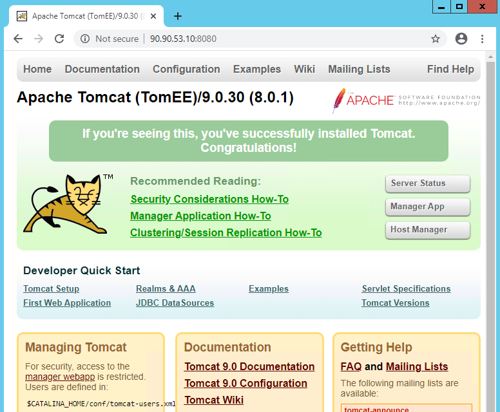Click the Tomcat favicon in the tab
This screenshot has height=412, width=500.
[22, 16]
